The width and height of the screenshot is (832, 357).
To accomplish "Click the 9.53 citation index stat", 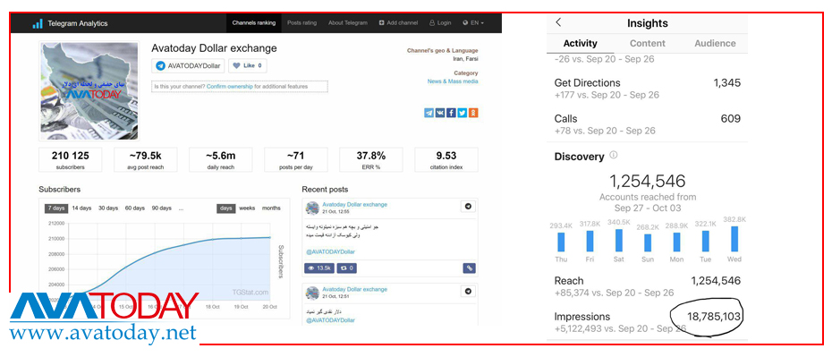I will [446, 159].
